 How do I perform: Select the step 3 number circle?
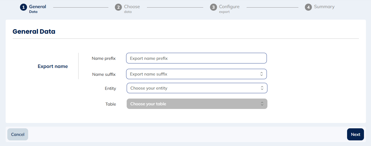pos(213,7)
